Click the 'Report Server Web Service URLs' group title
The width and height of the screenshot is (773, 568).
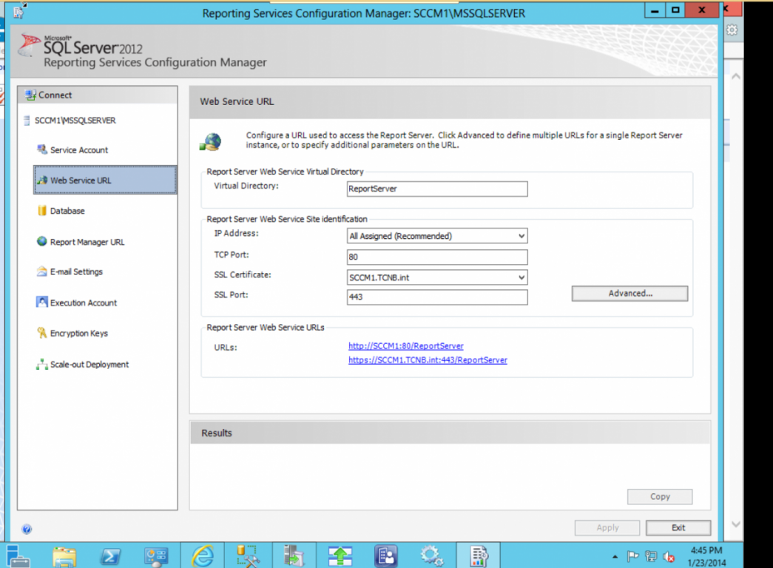[266, 328]
